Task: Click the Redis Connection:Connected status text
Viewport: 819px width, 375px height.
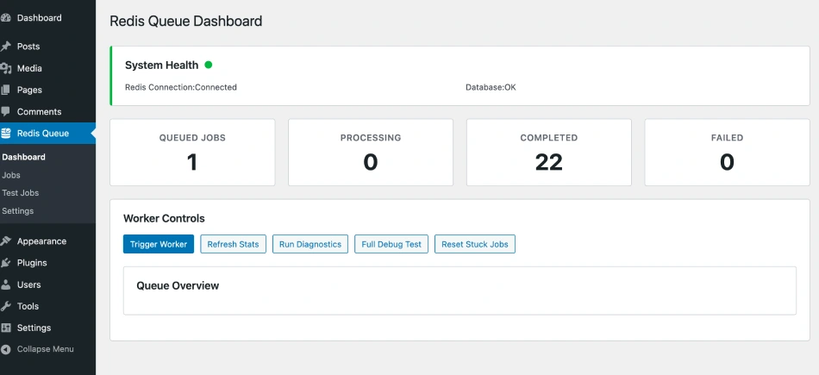Action: pyautogui.click(x=181, y=87)
